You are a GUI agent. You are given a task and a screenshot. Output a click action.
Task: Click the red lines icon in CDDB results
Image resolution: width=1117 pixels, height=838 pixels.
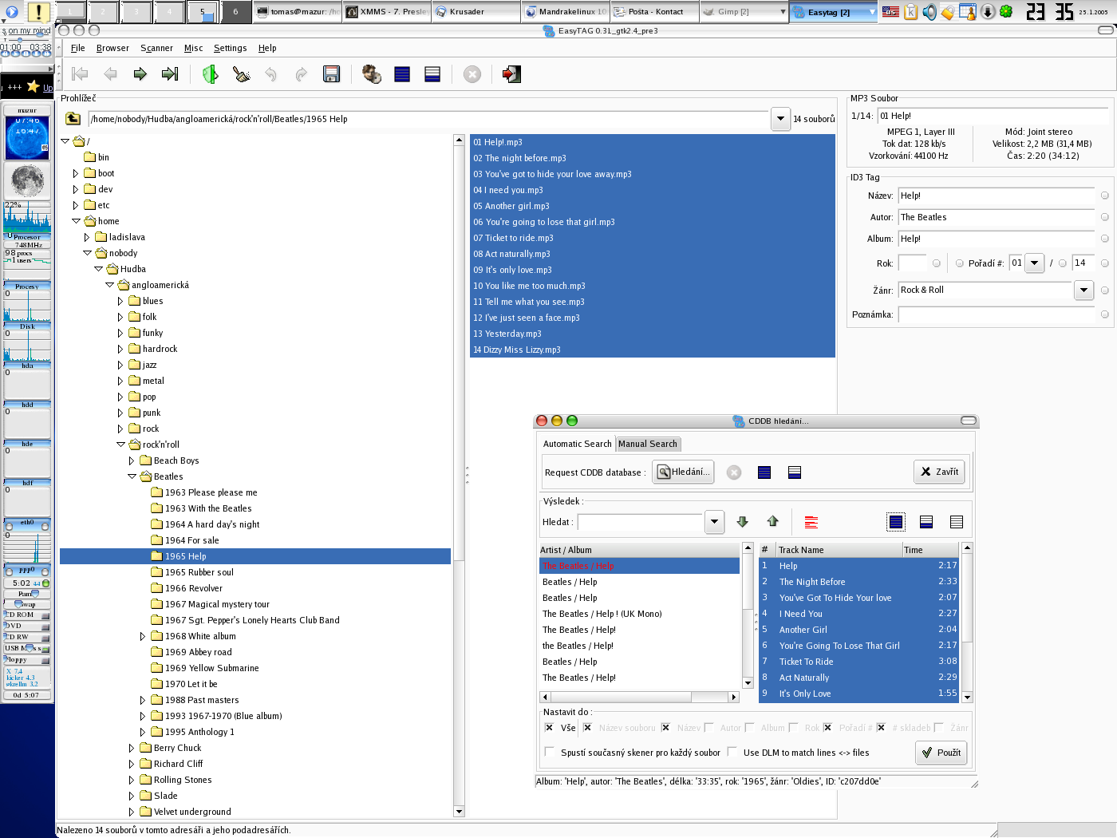[x=811, y=522]
